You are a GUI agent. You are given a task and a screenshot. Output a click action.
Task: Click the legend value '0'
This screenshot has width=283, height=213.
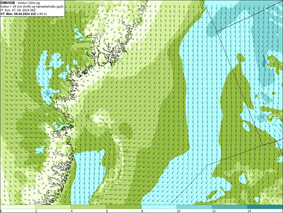(1, 211)
